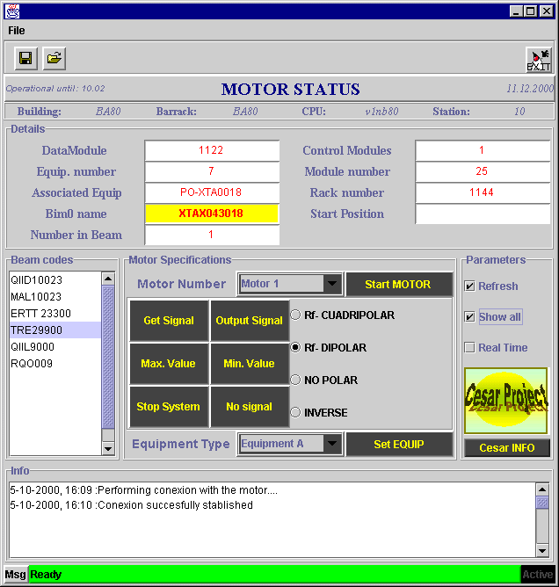Click the Min. Value button
The width and height of the screenshot is (559, 587).
click(x=250, y=364)
